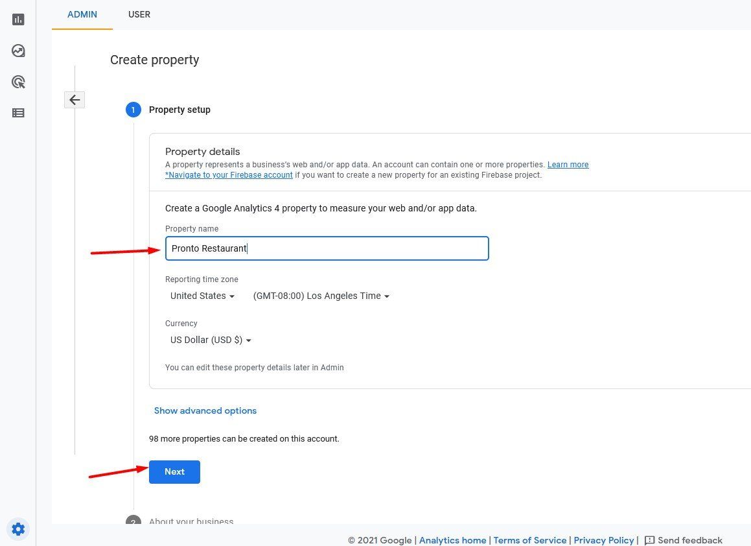Image resolution: width=751 pixels, height=546 pixels.
Task: Open the list view icon in the sidebar
Action: click(x=18, y=113)
